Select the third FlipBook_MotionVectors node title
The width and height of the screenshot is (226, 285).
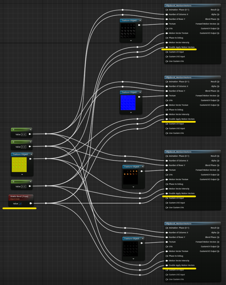pyautogui.click(x=179, y=152)
